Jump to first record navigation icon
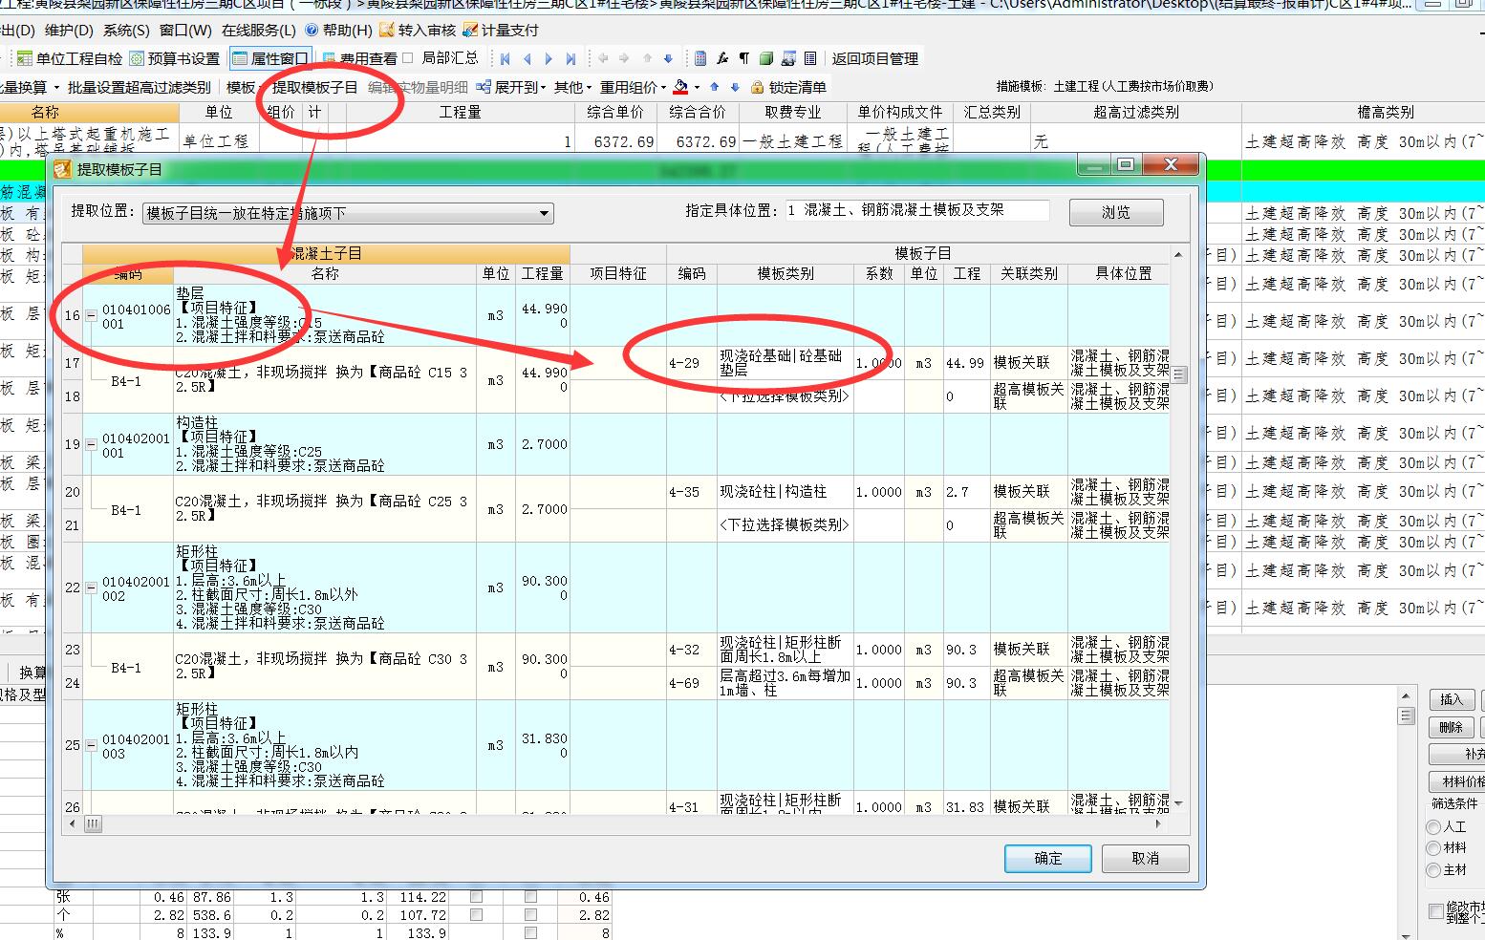 click(506, 58)
